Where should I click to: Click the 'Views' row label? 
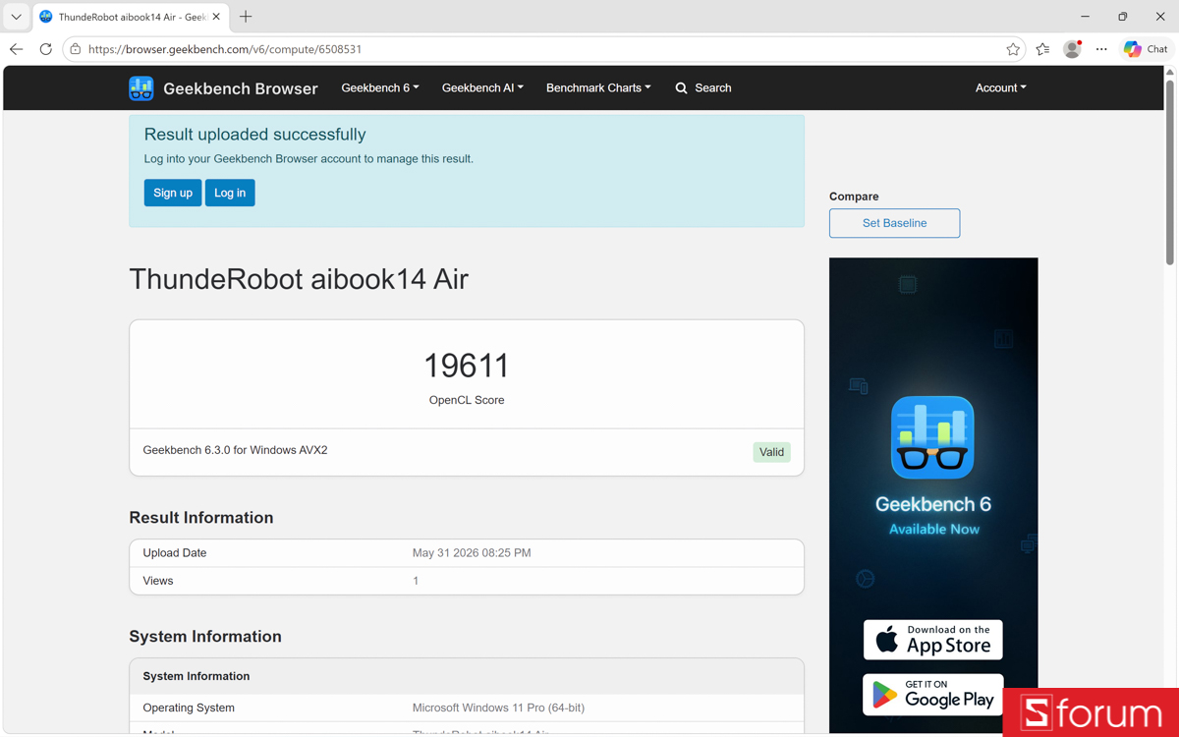[158, 581]
